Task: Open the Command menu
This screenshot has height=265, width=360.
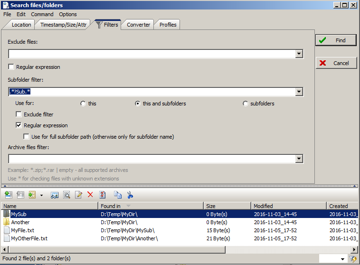Action: 42,14
